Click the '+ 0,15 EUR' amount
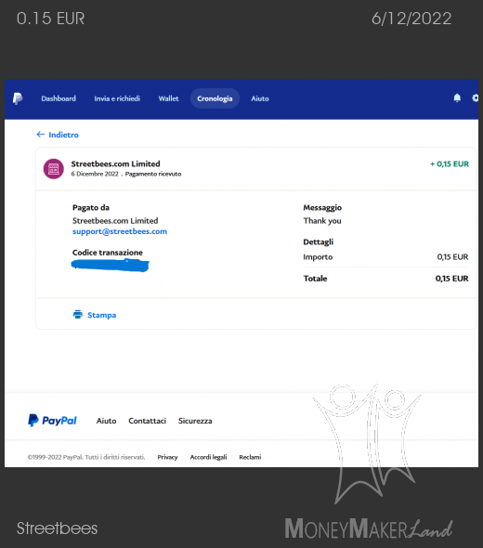483x548 pixels. coord(450,163)
